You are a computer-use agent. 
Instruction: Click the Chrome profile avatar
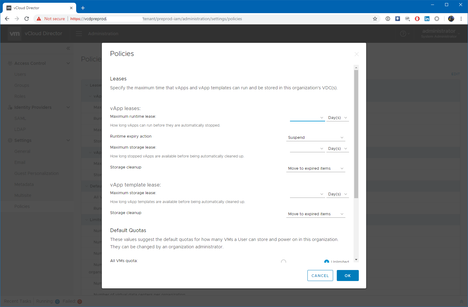click(x=451, y=19)
